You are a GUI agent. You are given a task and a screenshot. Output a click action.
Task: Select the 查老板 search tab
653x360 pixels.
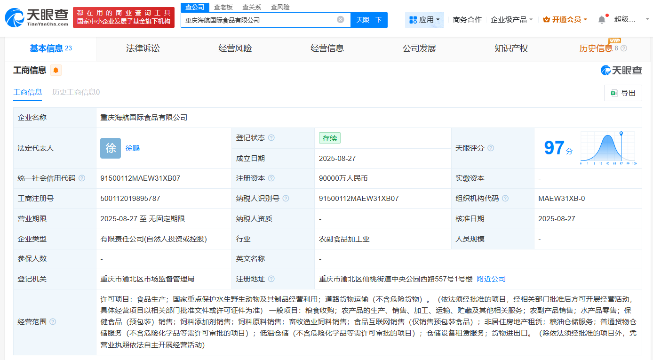click(223, 7)
